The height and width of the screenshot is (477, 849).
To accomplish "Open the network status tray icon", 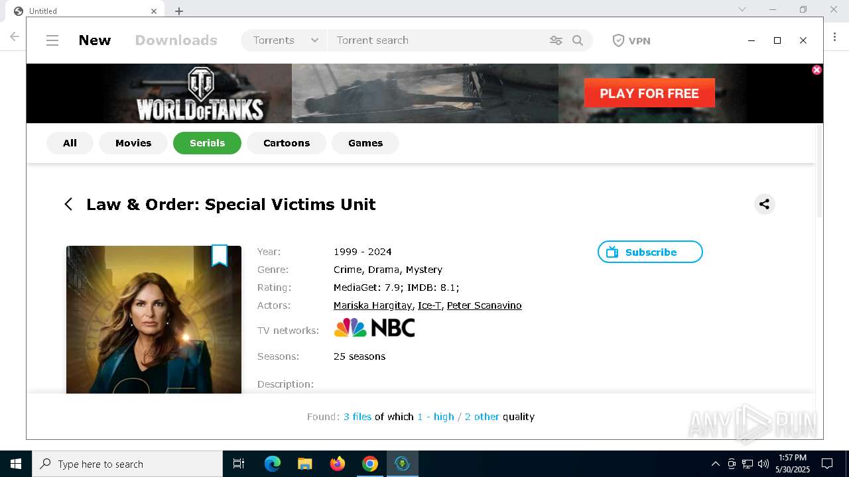I will [x=748, y=464].
